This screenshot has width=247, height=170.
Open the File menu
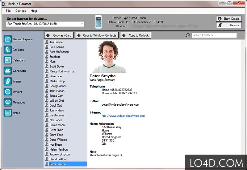click(8, 11)
